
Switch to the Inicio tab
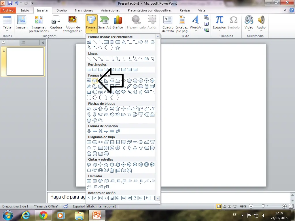pyautogui.click(x=25, y=10)
